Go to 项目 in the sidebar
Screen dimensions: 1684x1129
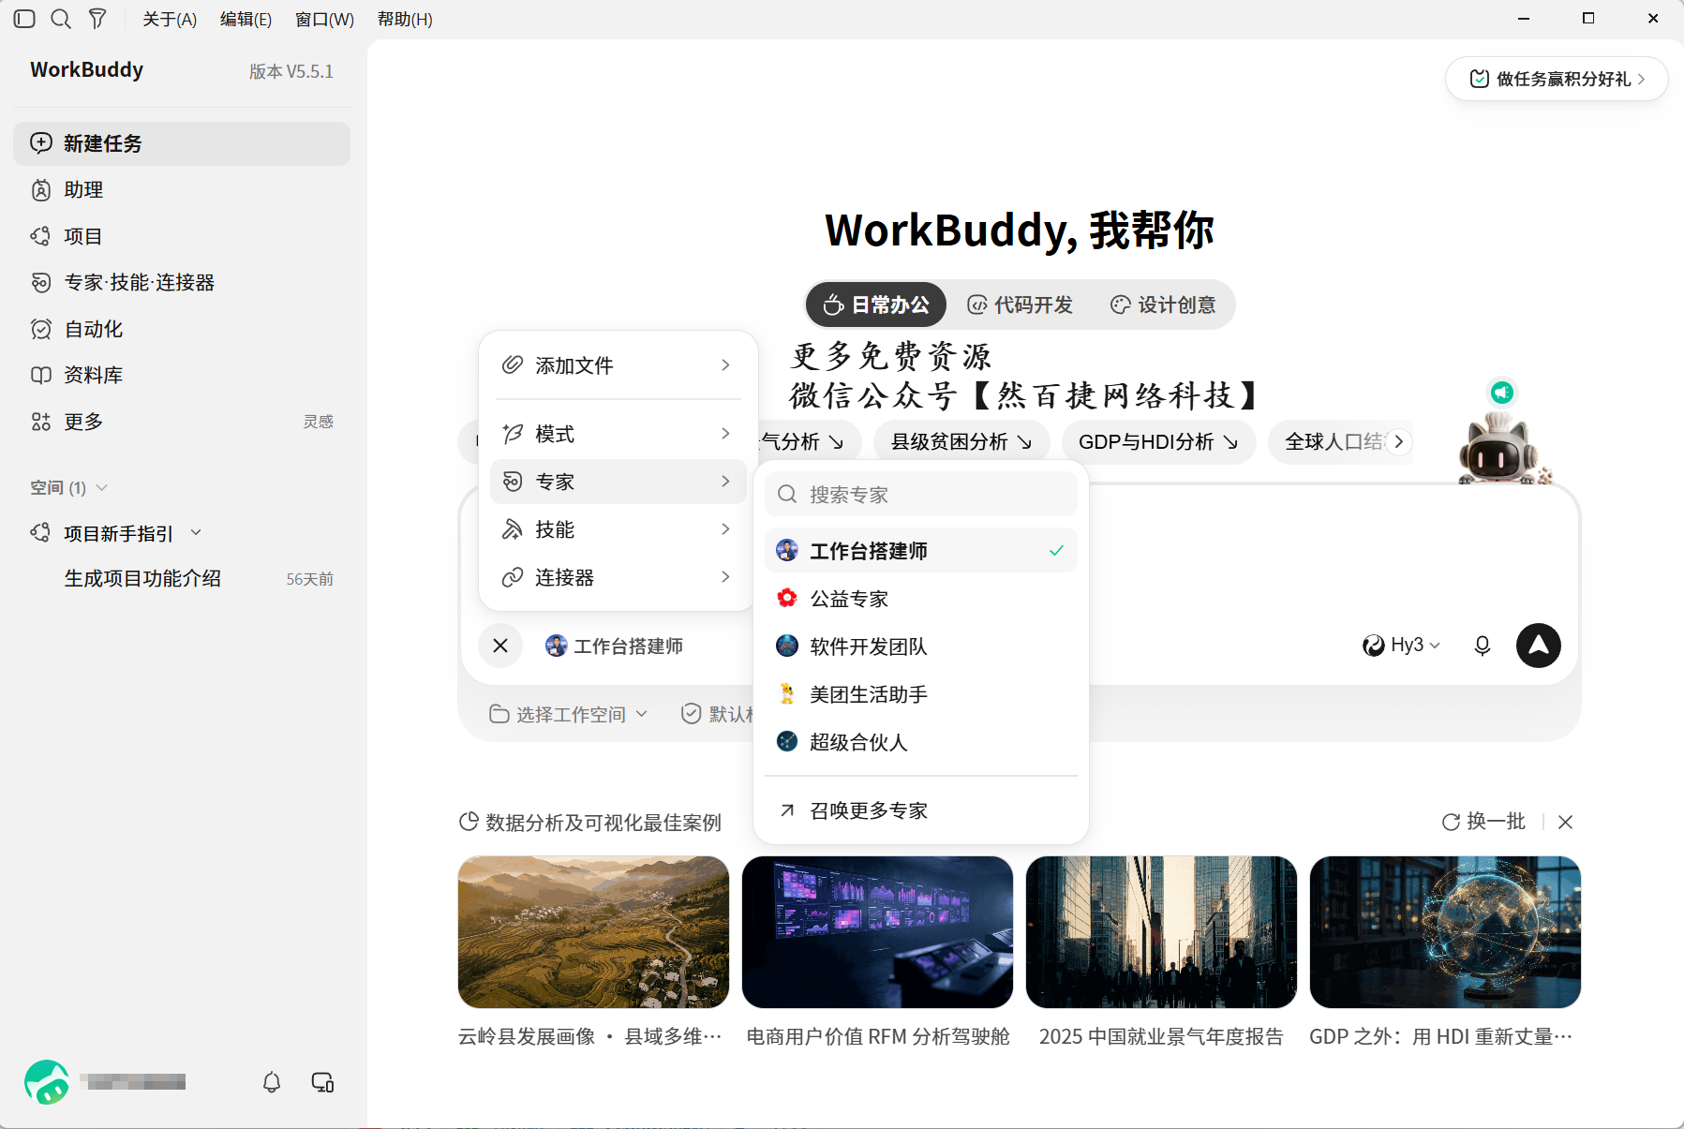182,236
